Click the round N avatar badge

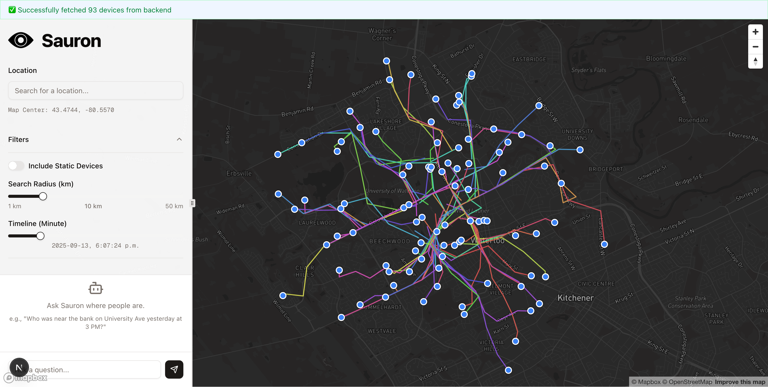click(19, 368)
